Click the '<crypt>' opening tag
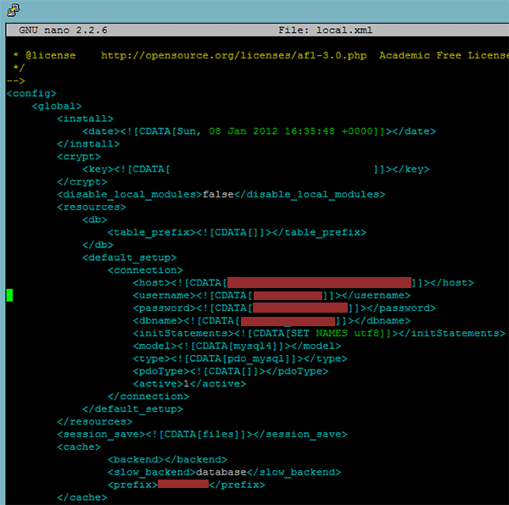 click(79, 157)
